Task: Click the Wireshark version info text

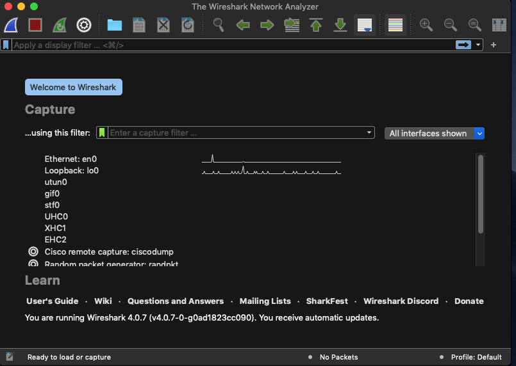Action: point(202,318)
